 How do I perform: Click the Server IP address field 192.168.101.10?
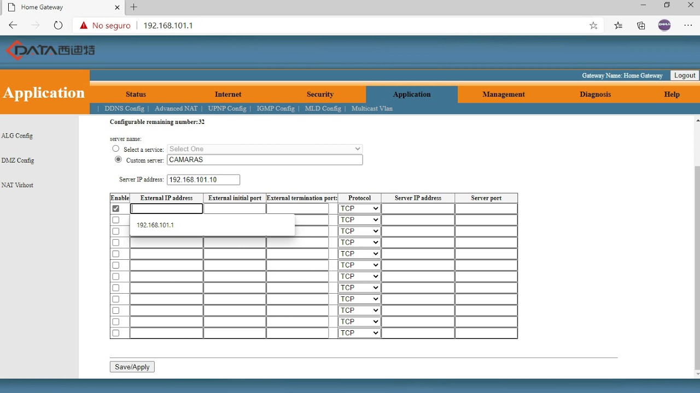coord(203,180)
